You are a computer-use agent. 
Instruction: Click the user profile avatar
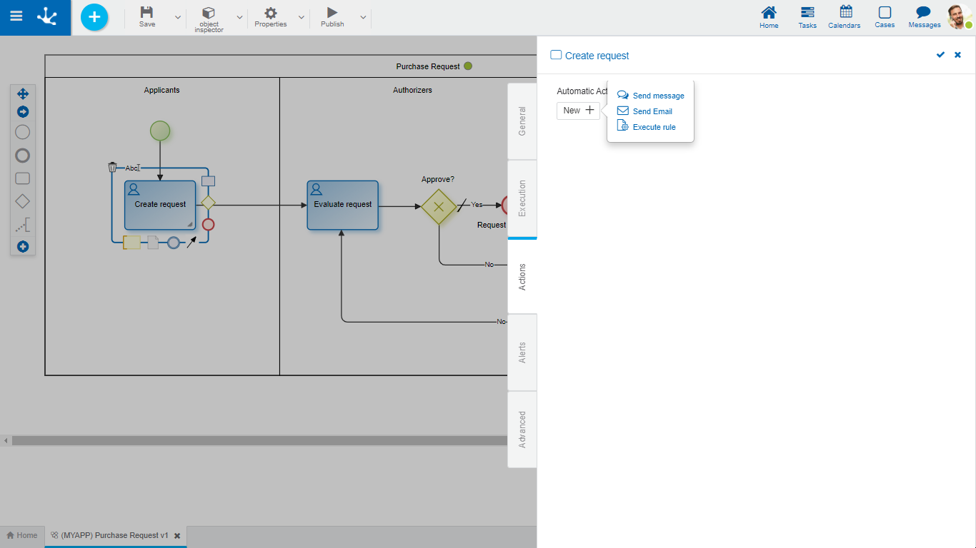click(959, 16)
